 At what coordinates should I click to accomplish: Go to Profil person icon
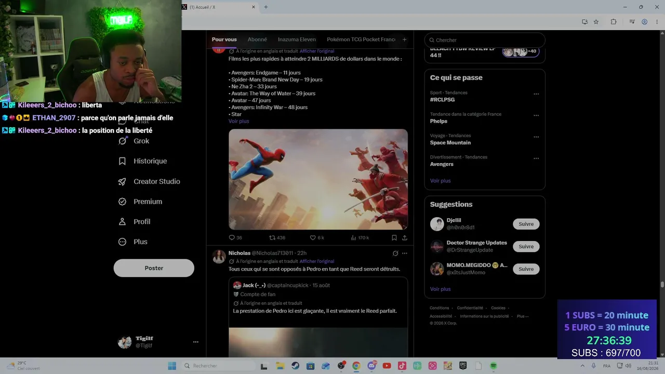point(122,221)
